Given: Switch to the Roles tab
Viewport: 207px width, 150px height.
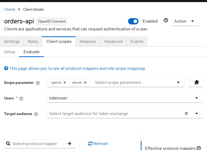Looking at the screenshot, I should coord(33,42).
